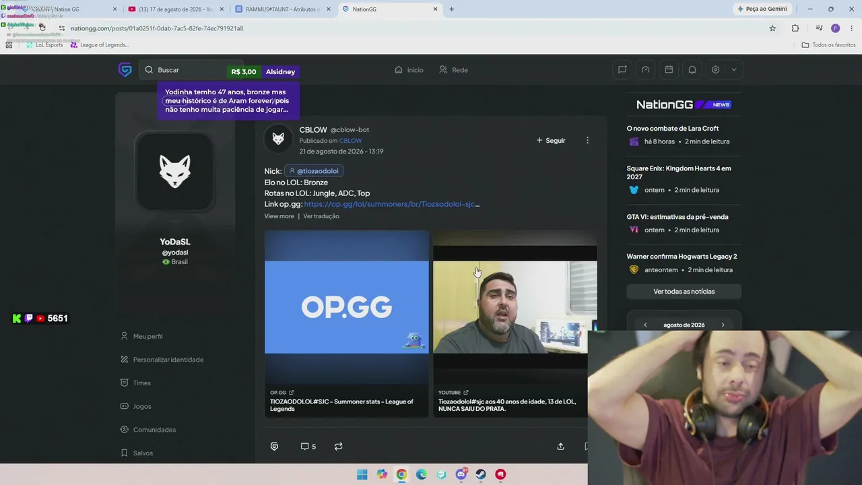Open Microsoft Edge from the taskbar

(x=422, y=474)
